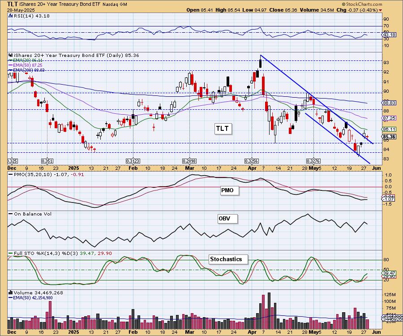Click the On Balance Vol legend text

[x=33, y=214]
